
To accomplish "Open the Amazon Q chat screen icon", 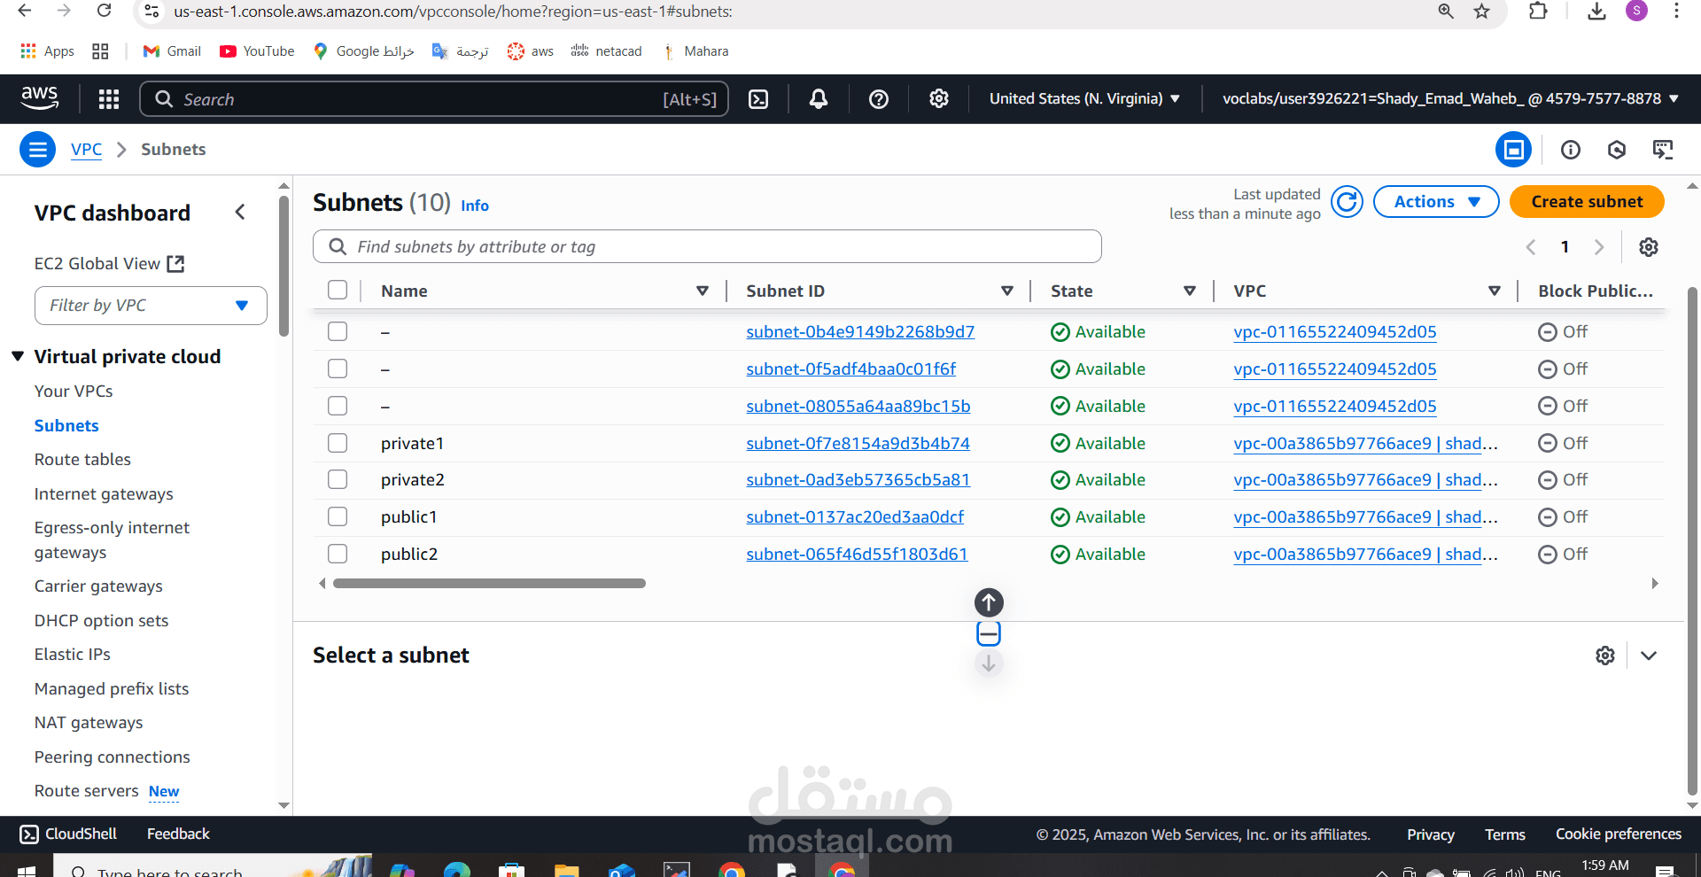I will 1663,150.
